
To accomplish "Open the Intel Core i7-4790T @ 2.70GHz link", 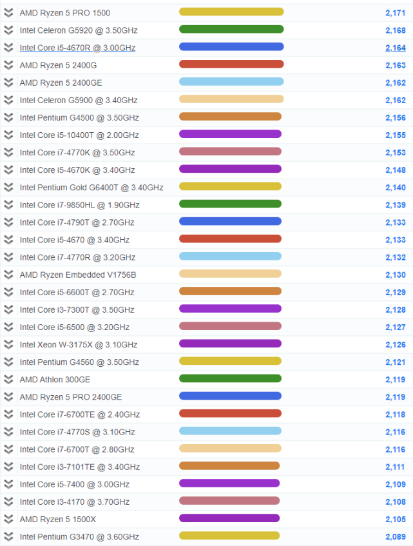I will (x=77, y=222).
